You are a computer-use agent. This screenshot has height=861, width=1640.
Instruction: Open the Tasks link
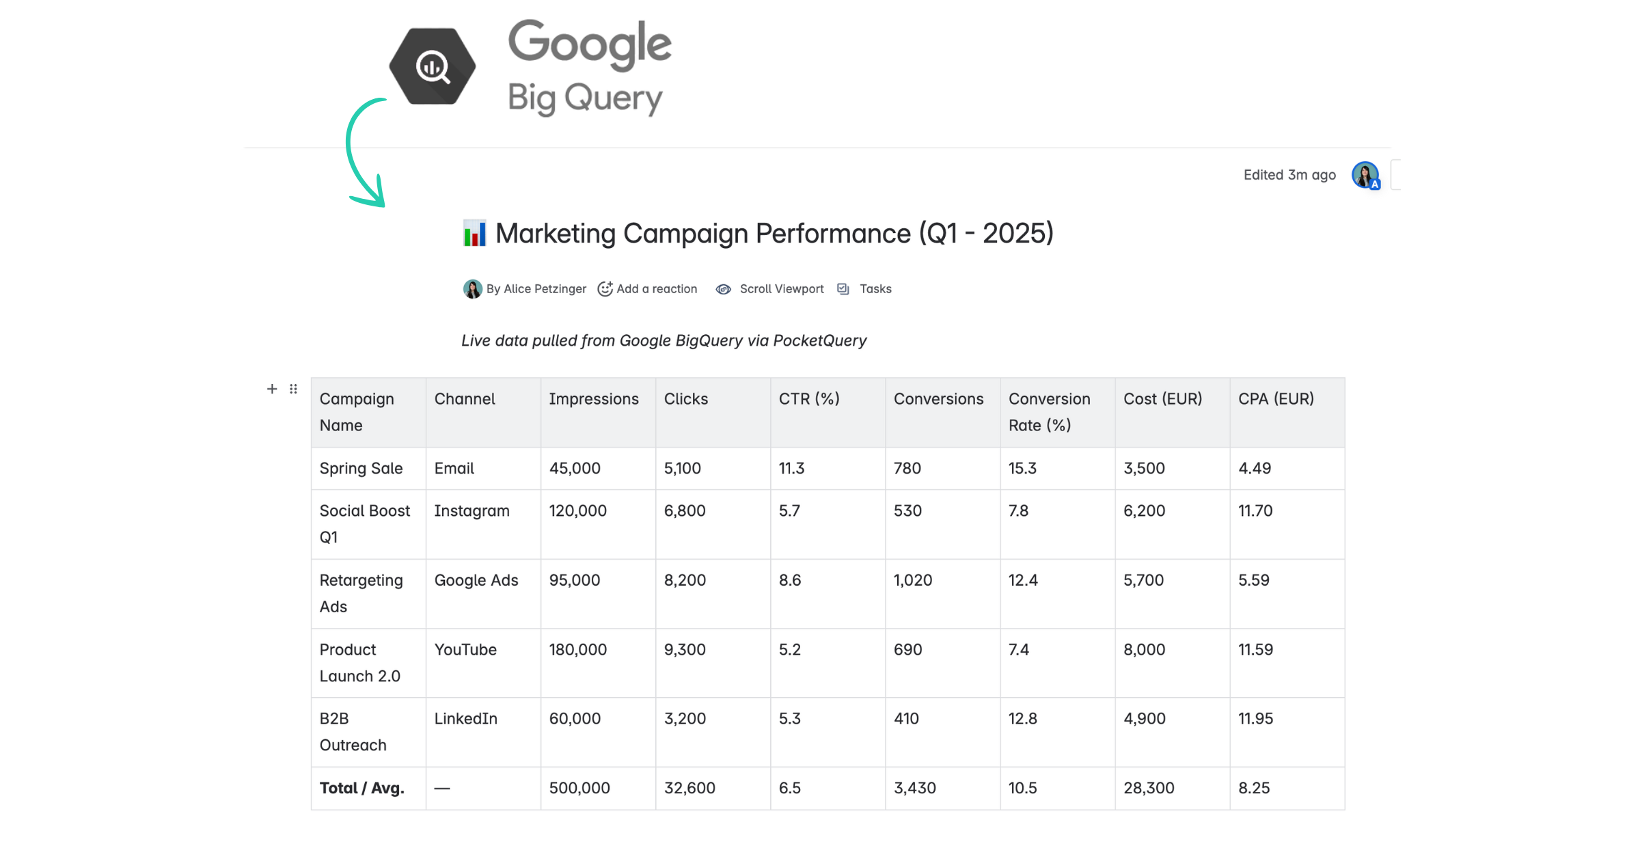pos(875,289)
